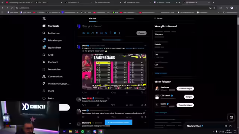Open Verifizierte Organisationen
Image resolution: width=239 pixels, height=134 pixels.
click(x=56, y=84)
